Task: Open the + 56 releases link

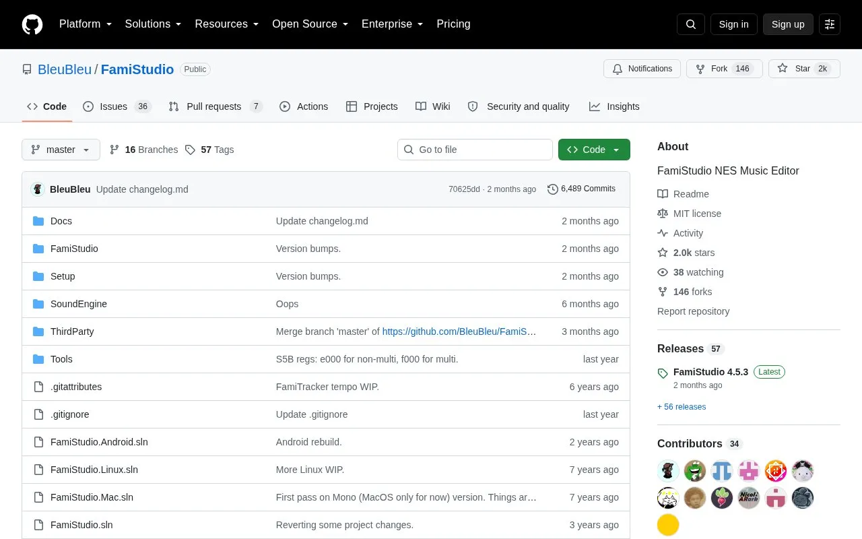Action: pyautogui.click(x=682, y=407)
